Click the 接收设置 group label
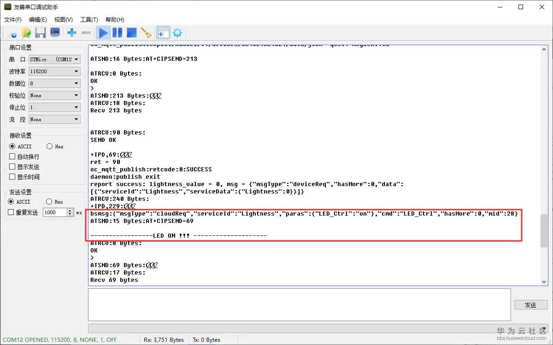 click(20, 135)
